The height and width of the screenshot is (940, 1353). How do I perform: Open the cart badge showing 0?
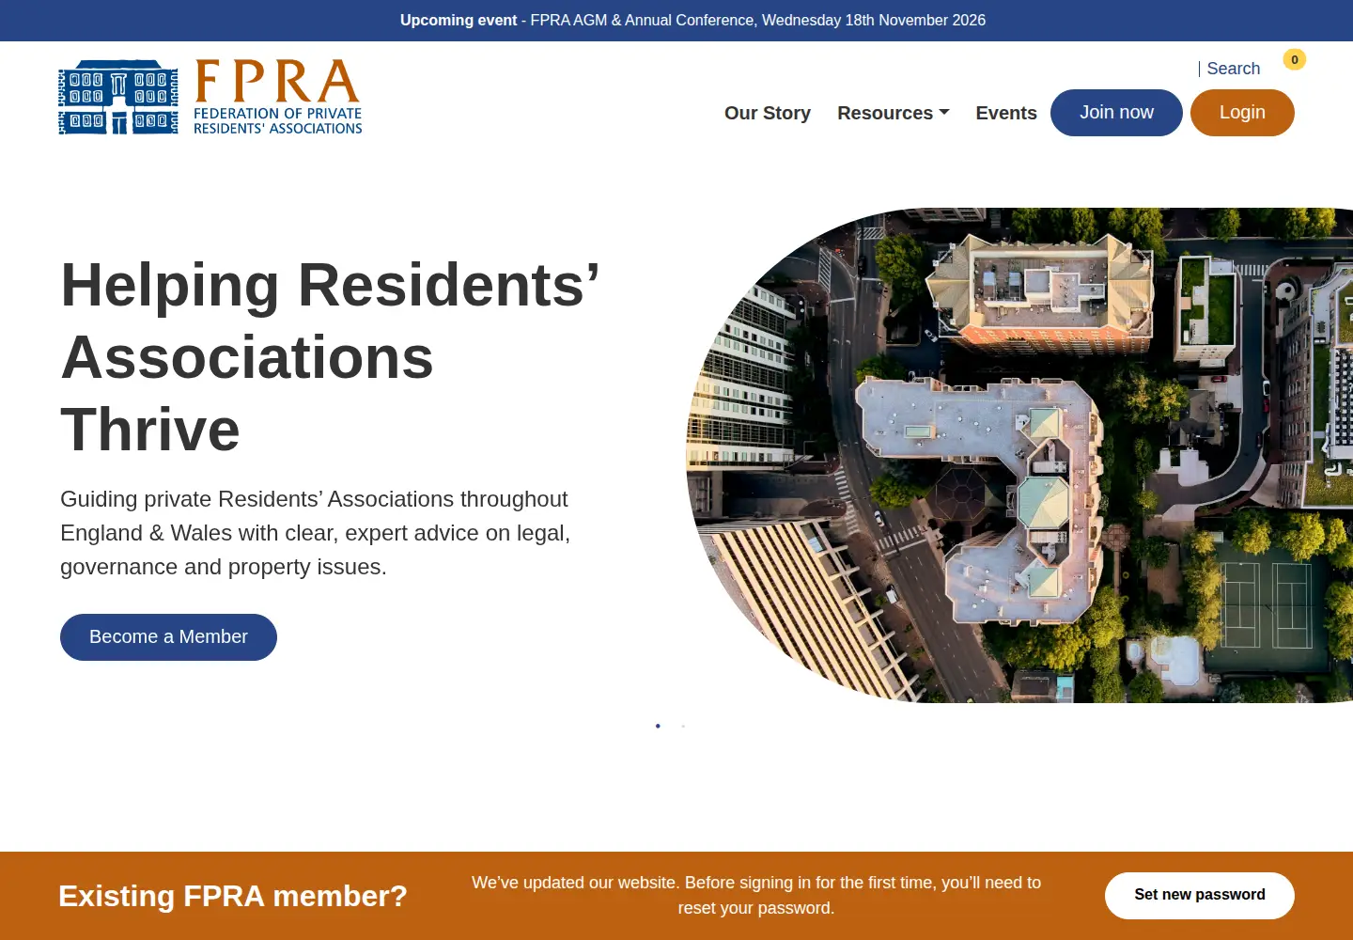tap(1295, 59)
